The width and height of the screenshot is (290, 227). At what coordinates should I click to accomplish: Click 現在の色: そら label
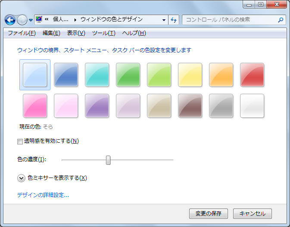36,126
